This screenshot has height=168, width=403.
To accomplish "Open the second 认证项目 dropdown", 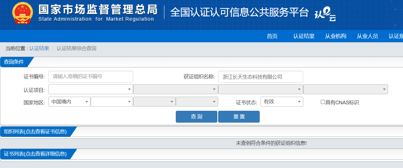I will tap(175, 89).
